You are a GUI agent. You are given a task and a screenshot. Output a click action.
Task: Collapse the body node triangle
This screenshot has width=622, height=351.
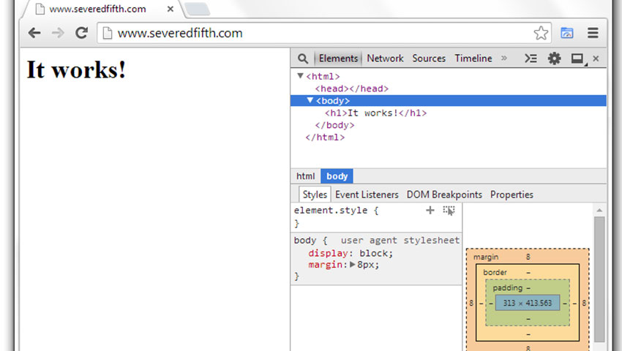(x=310, y=101)
